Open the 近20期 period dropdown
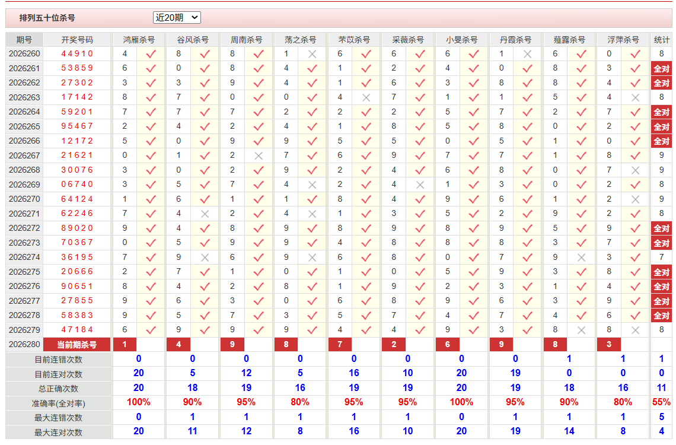The width and height of the screenshot is (676, 445). 177,18
